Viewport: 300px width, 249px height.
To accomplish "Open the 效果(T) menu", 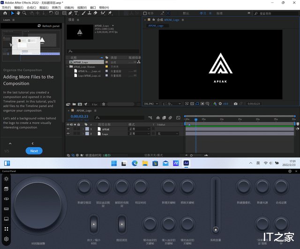I will click(56, 8).
